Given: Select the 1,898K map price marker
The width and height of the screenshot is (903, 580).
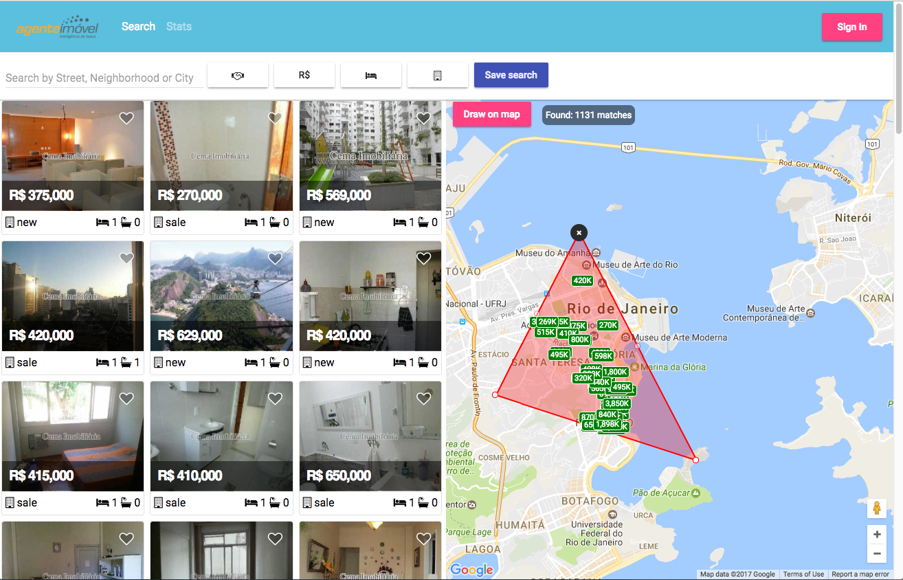Looking at the screenshot, I should point(607,424).
